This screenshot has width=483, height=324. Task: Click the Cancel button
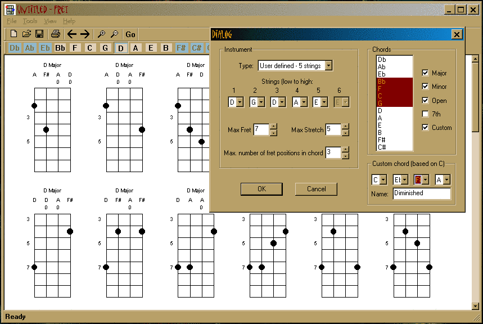316,189
